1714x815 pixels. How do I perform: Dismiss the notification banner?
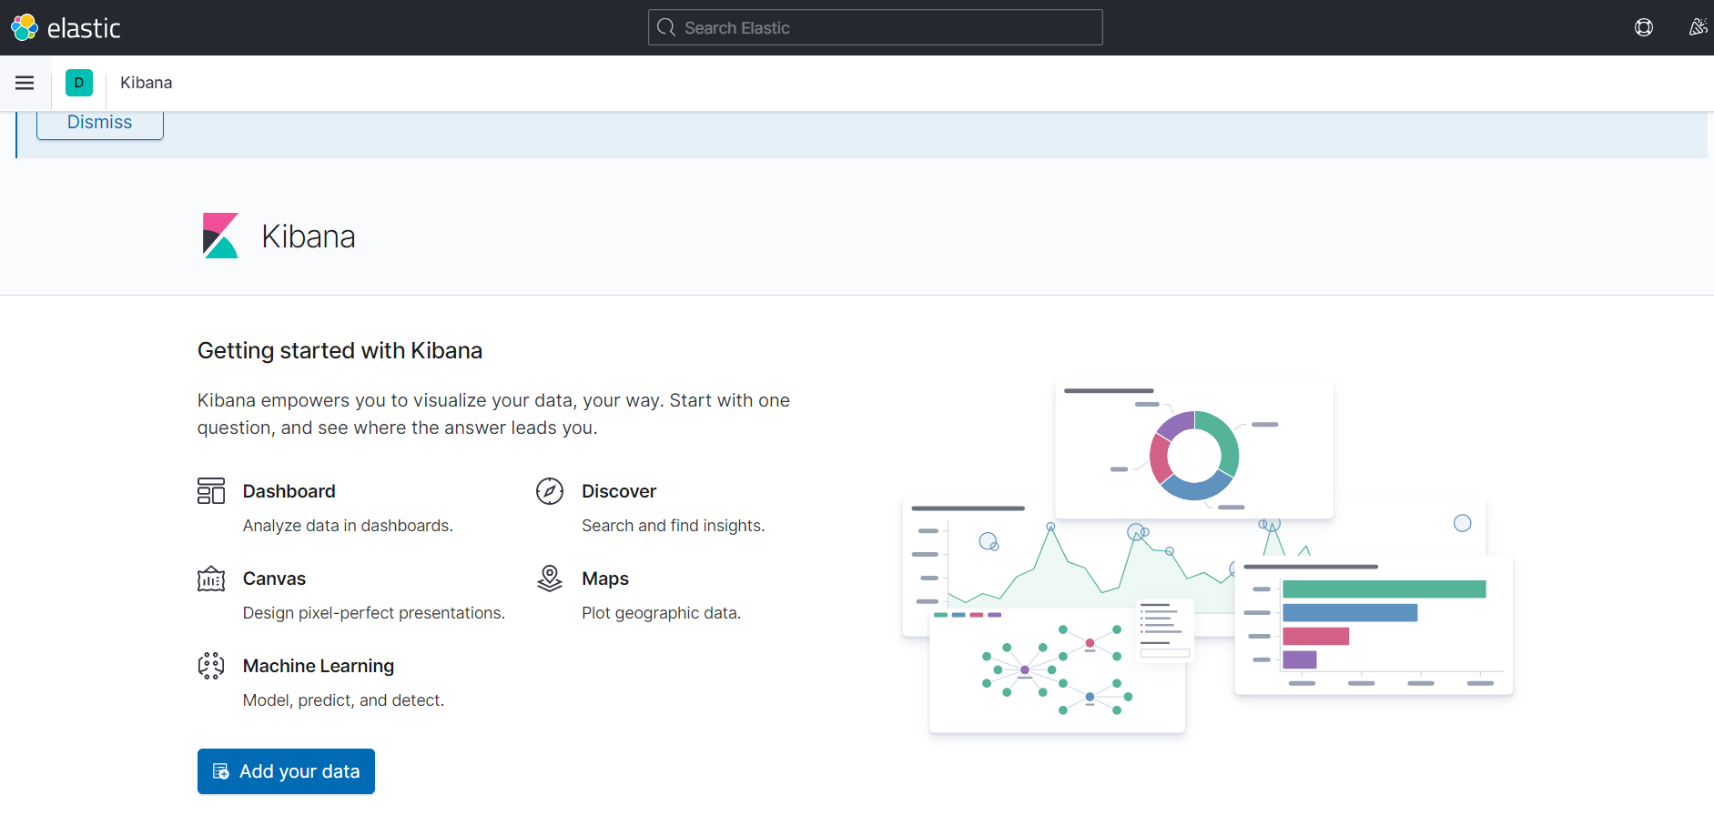point(100,123)
